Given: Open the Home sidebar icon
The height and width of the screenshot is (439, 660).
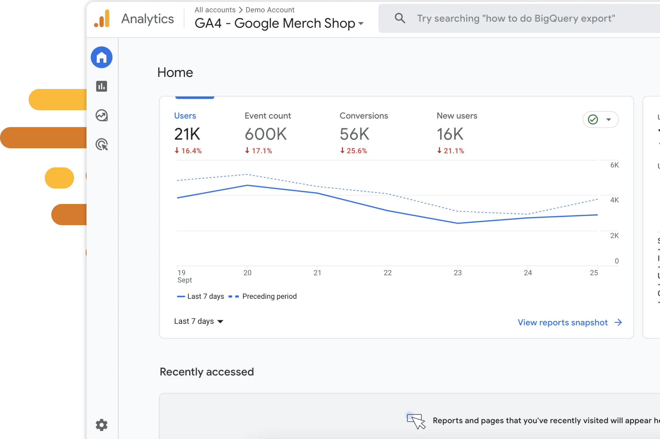Looking at the screenshot, I should point(101,57).
